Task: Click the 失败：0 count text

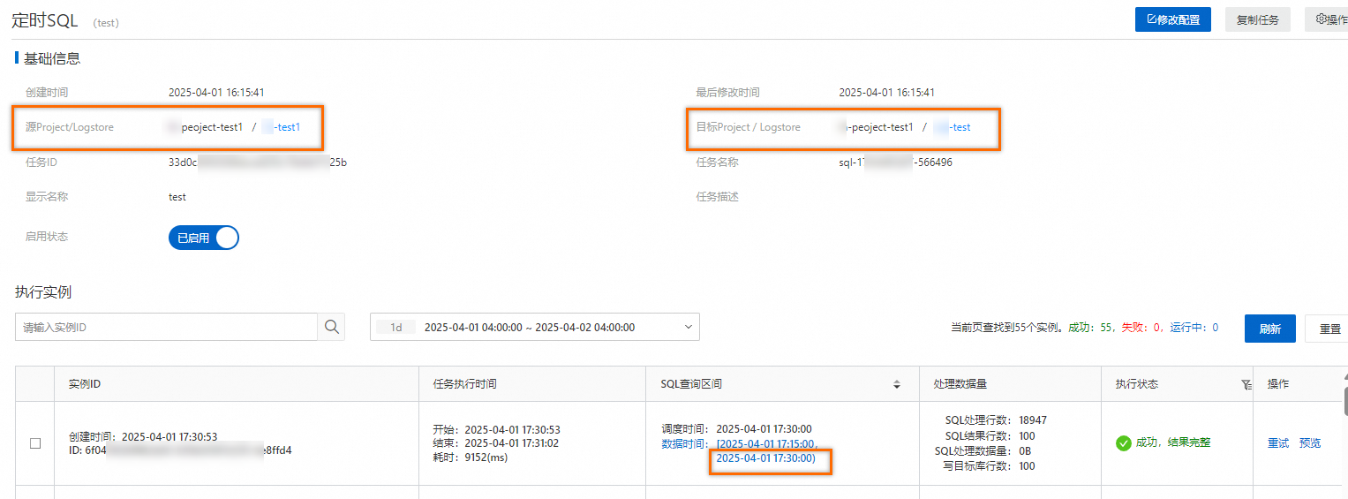Action: point(1141,328)
